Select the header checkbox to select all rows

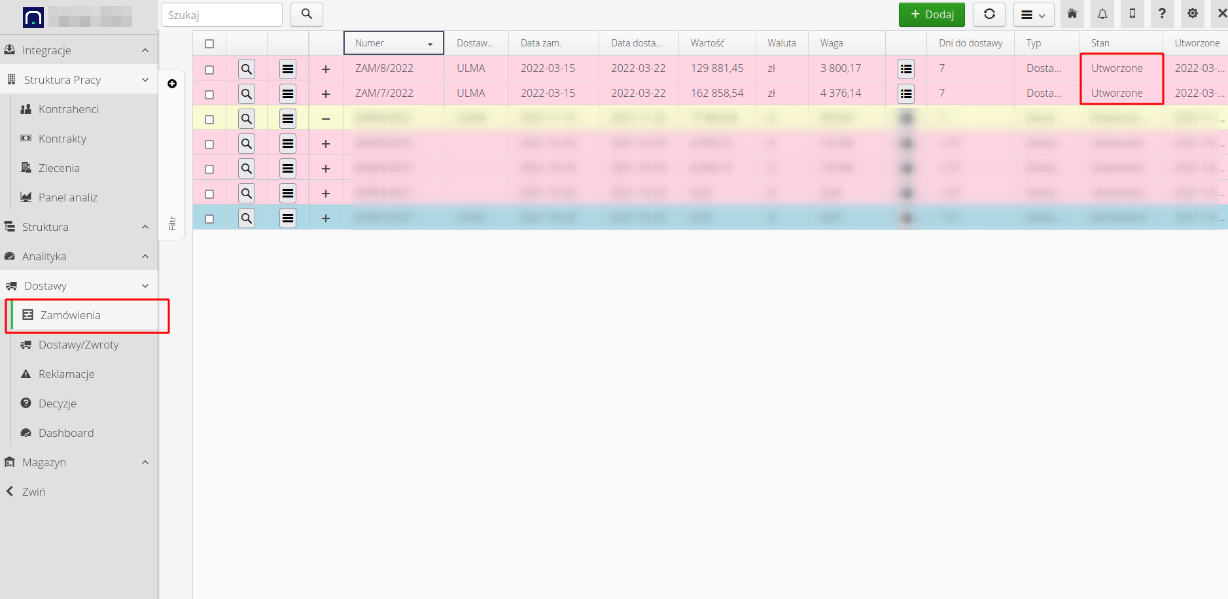coord(209,43)
